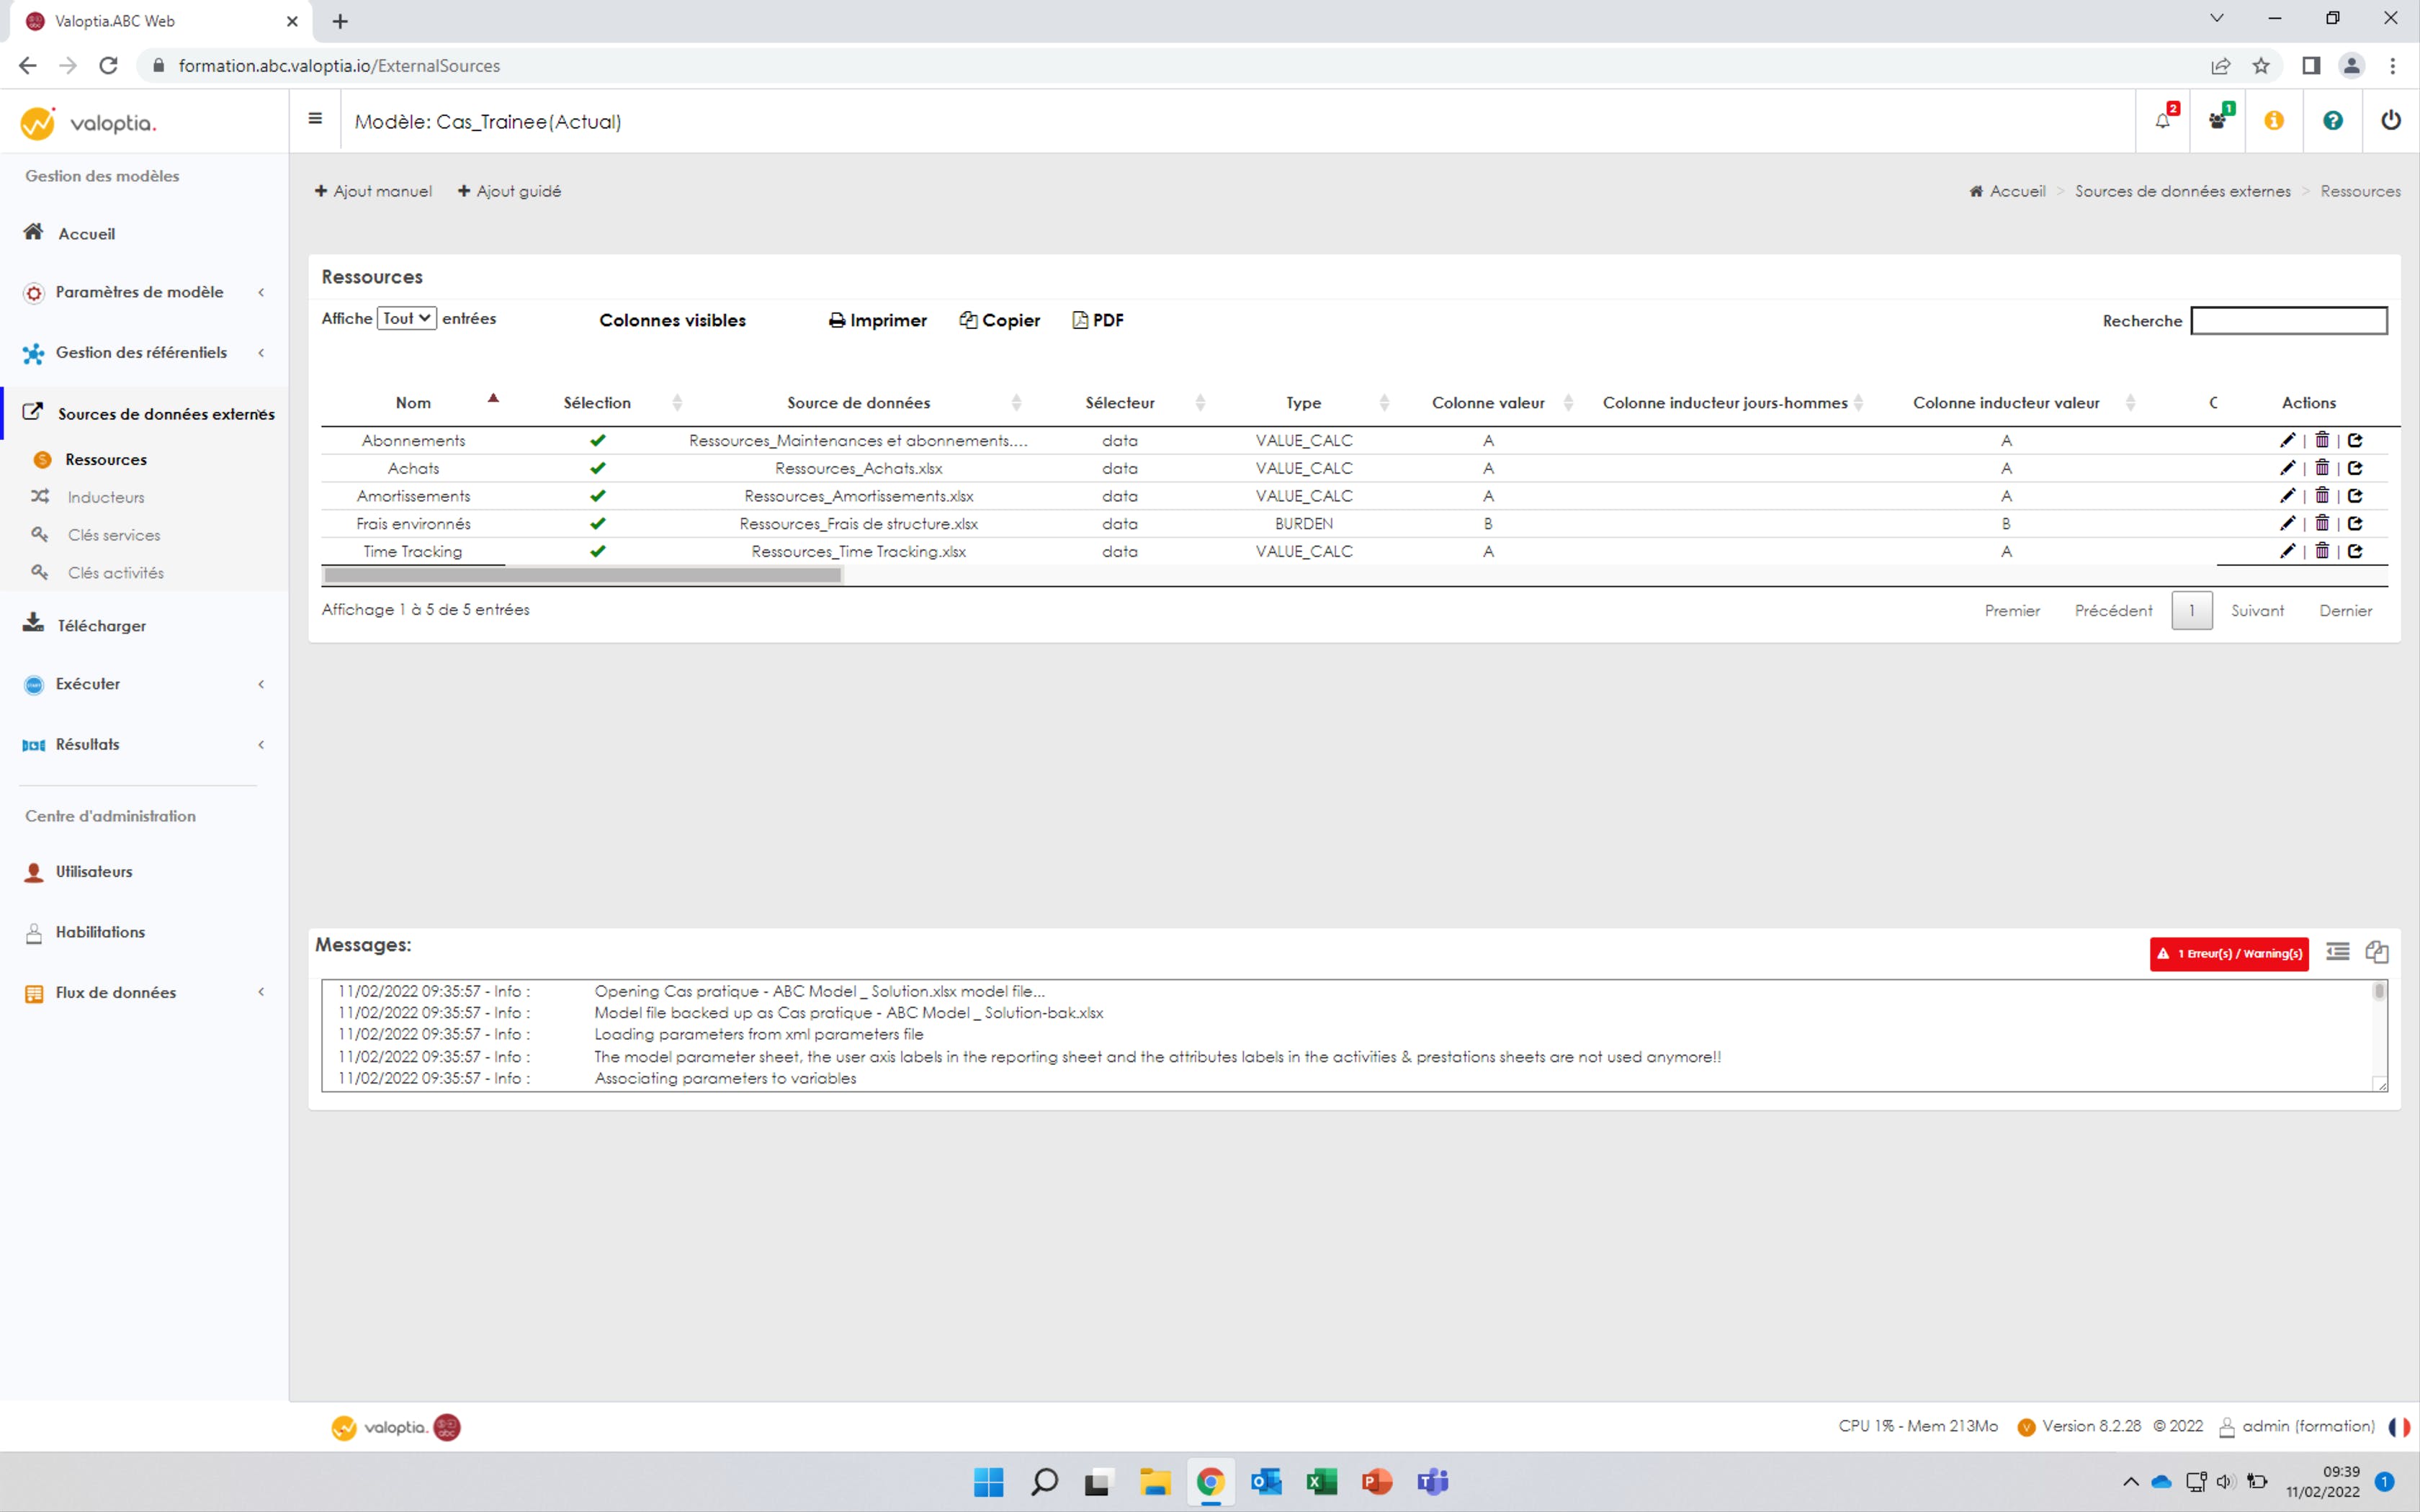Edit the Frais environnés row pencil icon

click(x=2287, y=523)
